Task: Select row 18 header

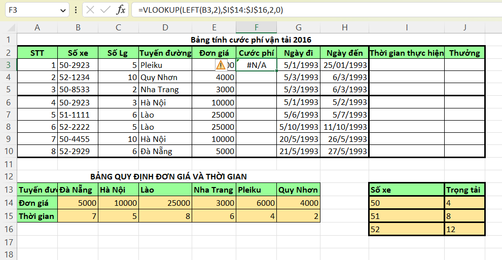Action: tap(9, 254)
